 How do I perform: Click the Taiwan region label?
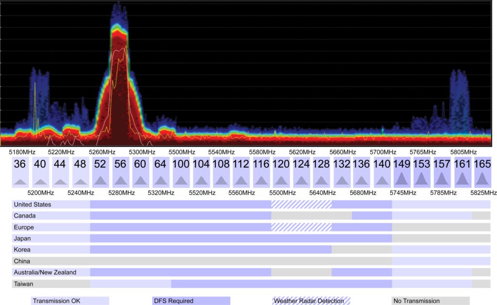click(24, 284)
